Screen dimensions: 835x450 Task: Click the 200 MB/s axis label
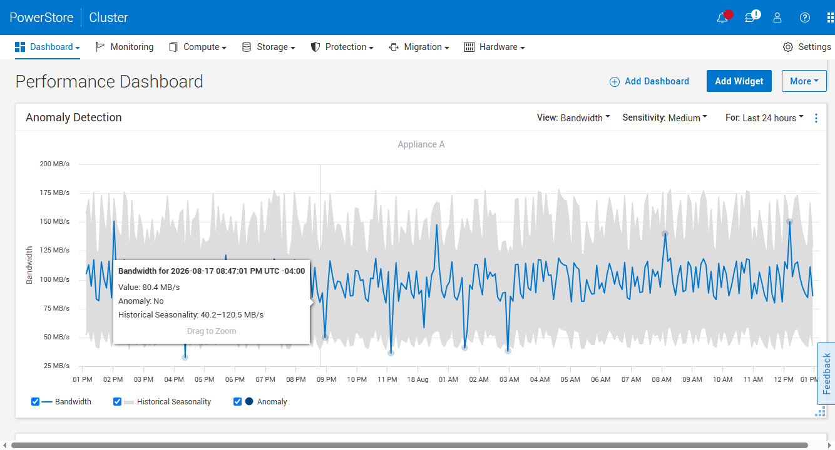(54, 164)
